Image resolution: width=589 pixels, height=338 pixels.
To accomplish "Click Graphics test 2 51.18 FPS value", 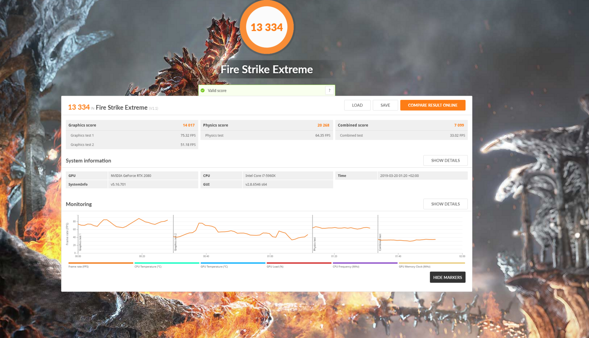I will 188,144.
